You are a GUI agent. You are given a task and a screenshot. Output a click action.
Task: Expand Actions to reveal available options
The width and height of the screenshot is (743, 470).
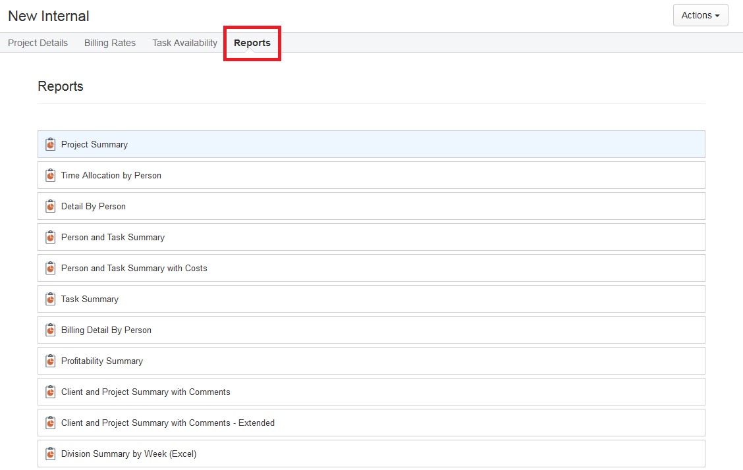tap(700, 15)
